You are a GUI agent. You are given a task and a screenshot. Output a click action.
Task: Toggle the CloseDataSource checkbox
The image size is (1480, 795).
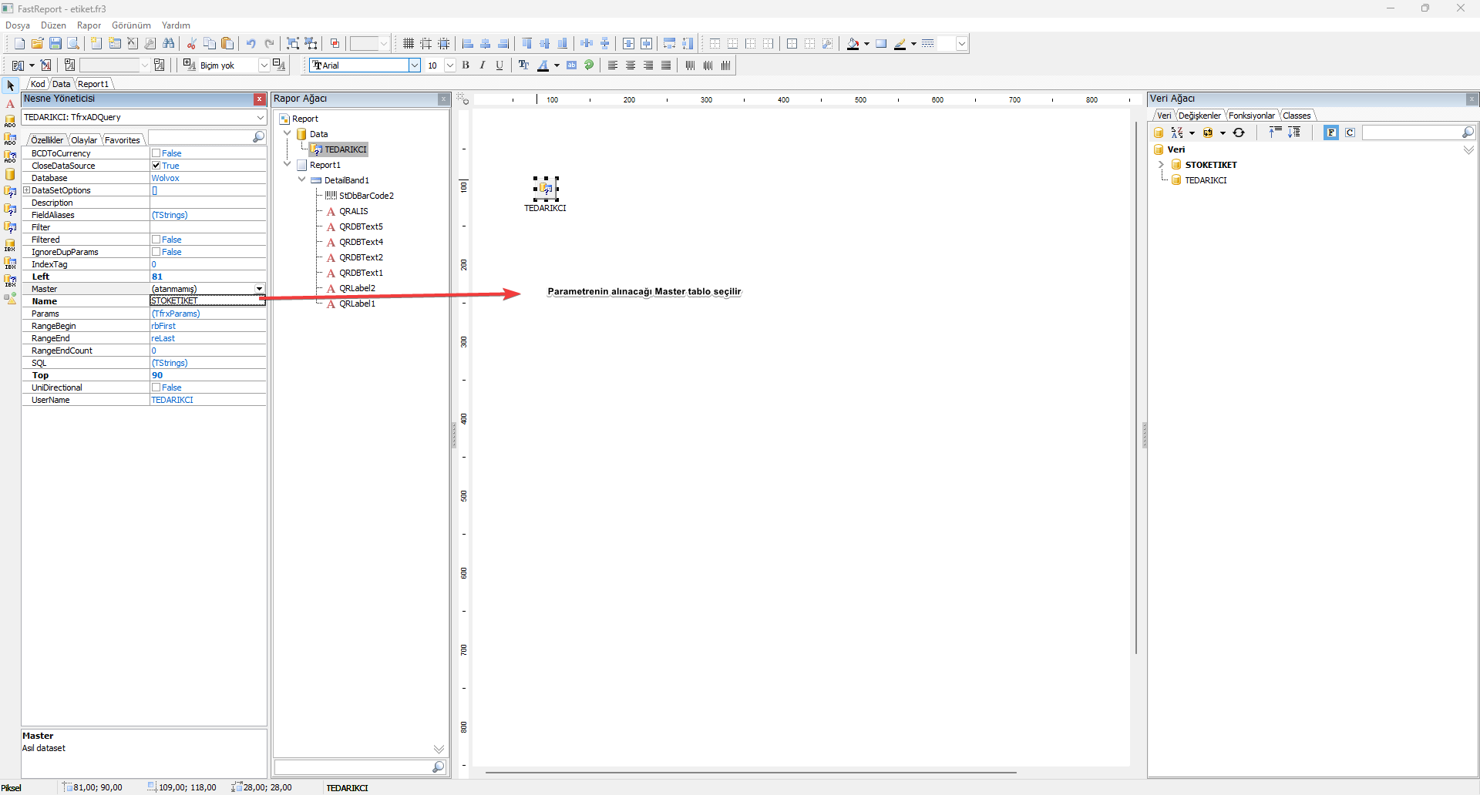point(156,166)
